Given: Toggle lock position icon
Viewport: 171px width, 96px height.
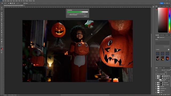Looking at the screenshot, I should (x=161, y=74).
